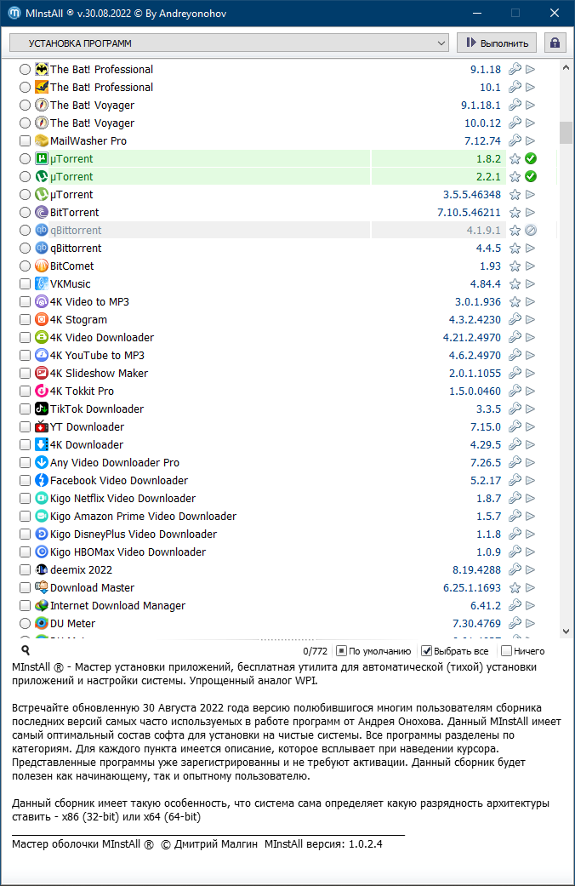Viewport: 575px width, 886px height.
Task: Check the "Ничего" option
Action: [506, 651]
